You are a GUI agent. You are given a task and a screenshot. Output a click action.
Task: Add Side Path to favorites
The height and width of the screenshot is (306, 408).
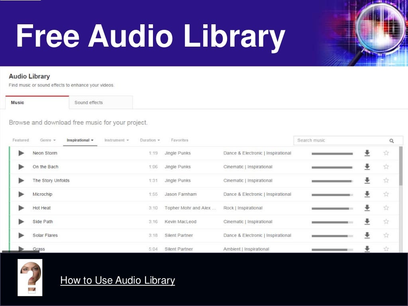[386, 222]
